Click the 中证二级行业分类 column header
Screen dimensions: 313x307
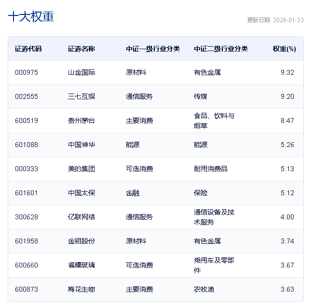(221, 49)
